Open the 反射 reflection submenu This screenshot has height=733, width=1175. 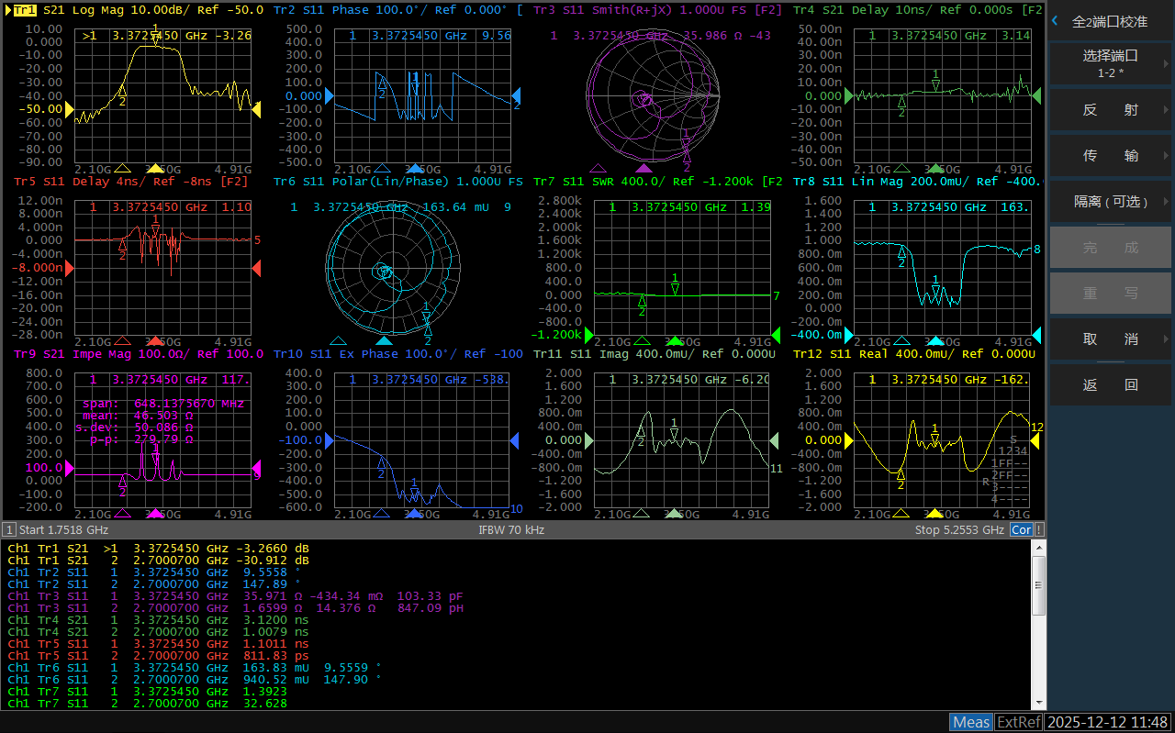coord(1111,109)
